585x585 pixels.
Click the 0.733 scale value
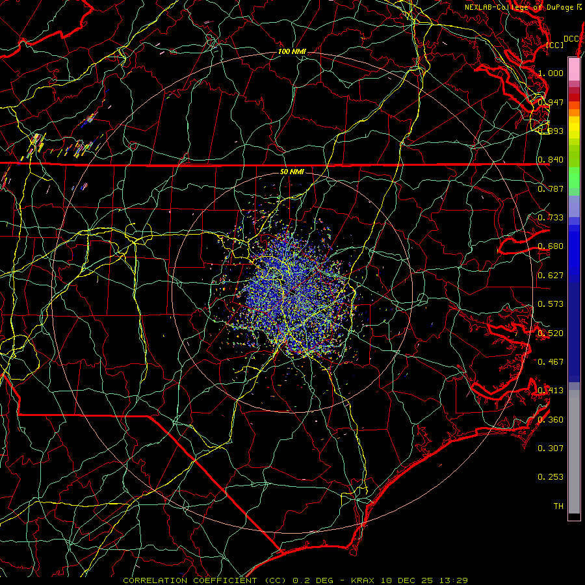pyautogui.click(x=551, y=218)
